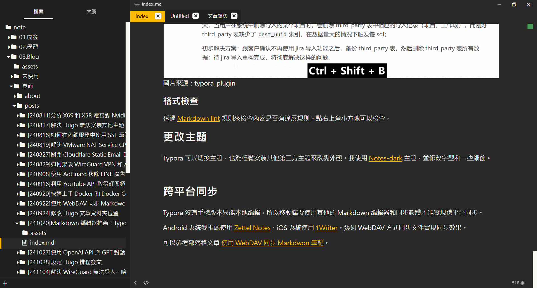Click the 518 字 word count

point(518,283)
